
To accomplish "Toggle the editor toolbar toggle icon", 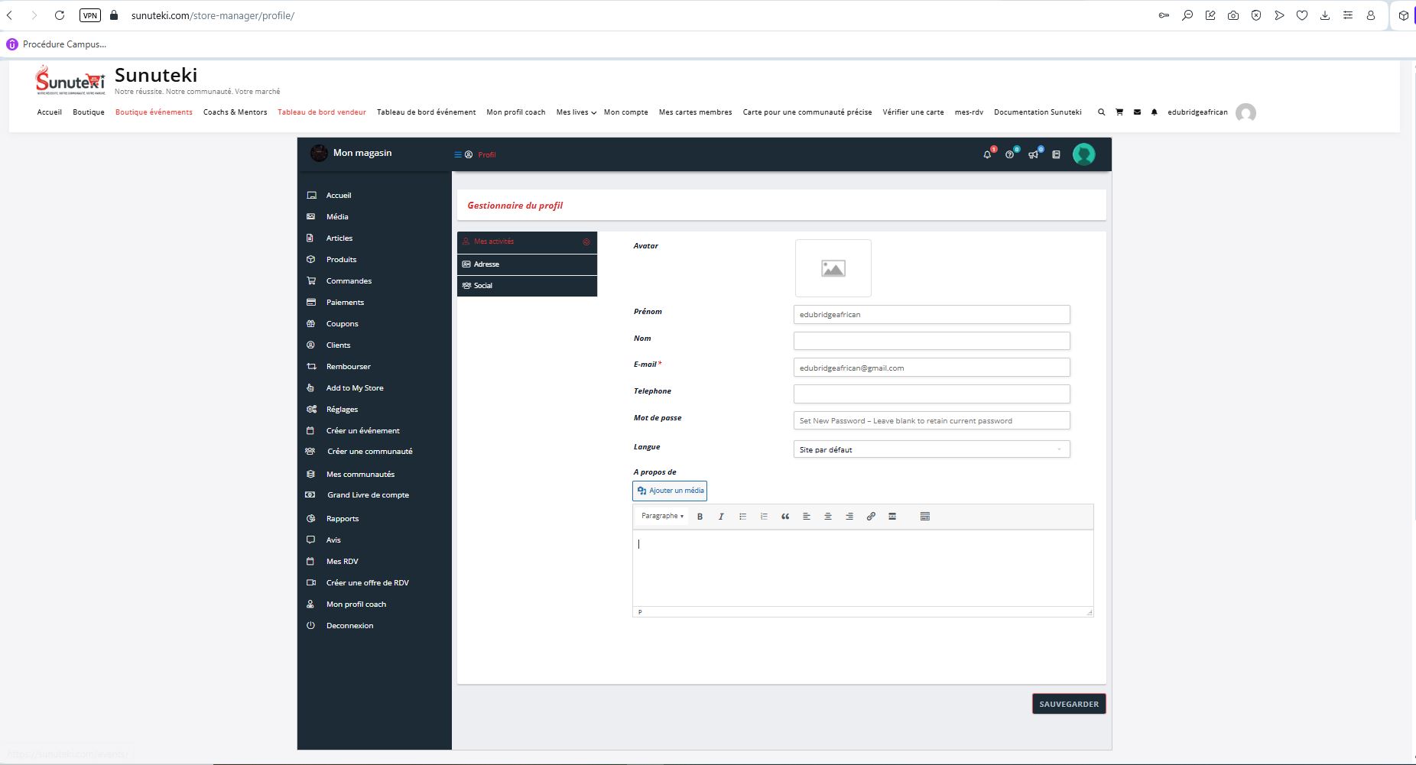I will 924,517.
